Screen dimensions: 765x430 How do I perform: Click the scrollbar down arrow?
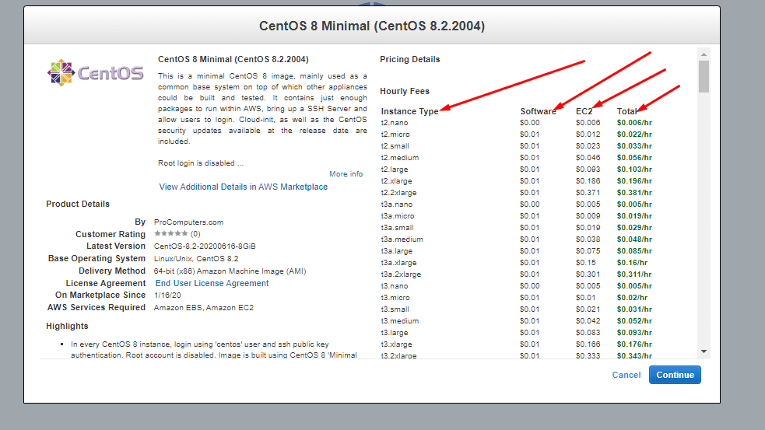point(704,351)
